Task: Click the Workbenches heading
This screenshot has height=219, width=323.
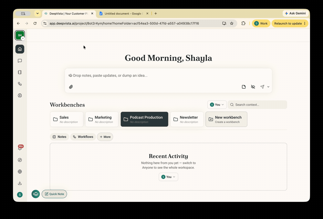Action: (67, 105)
